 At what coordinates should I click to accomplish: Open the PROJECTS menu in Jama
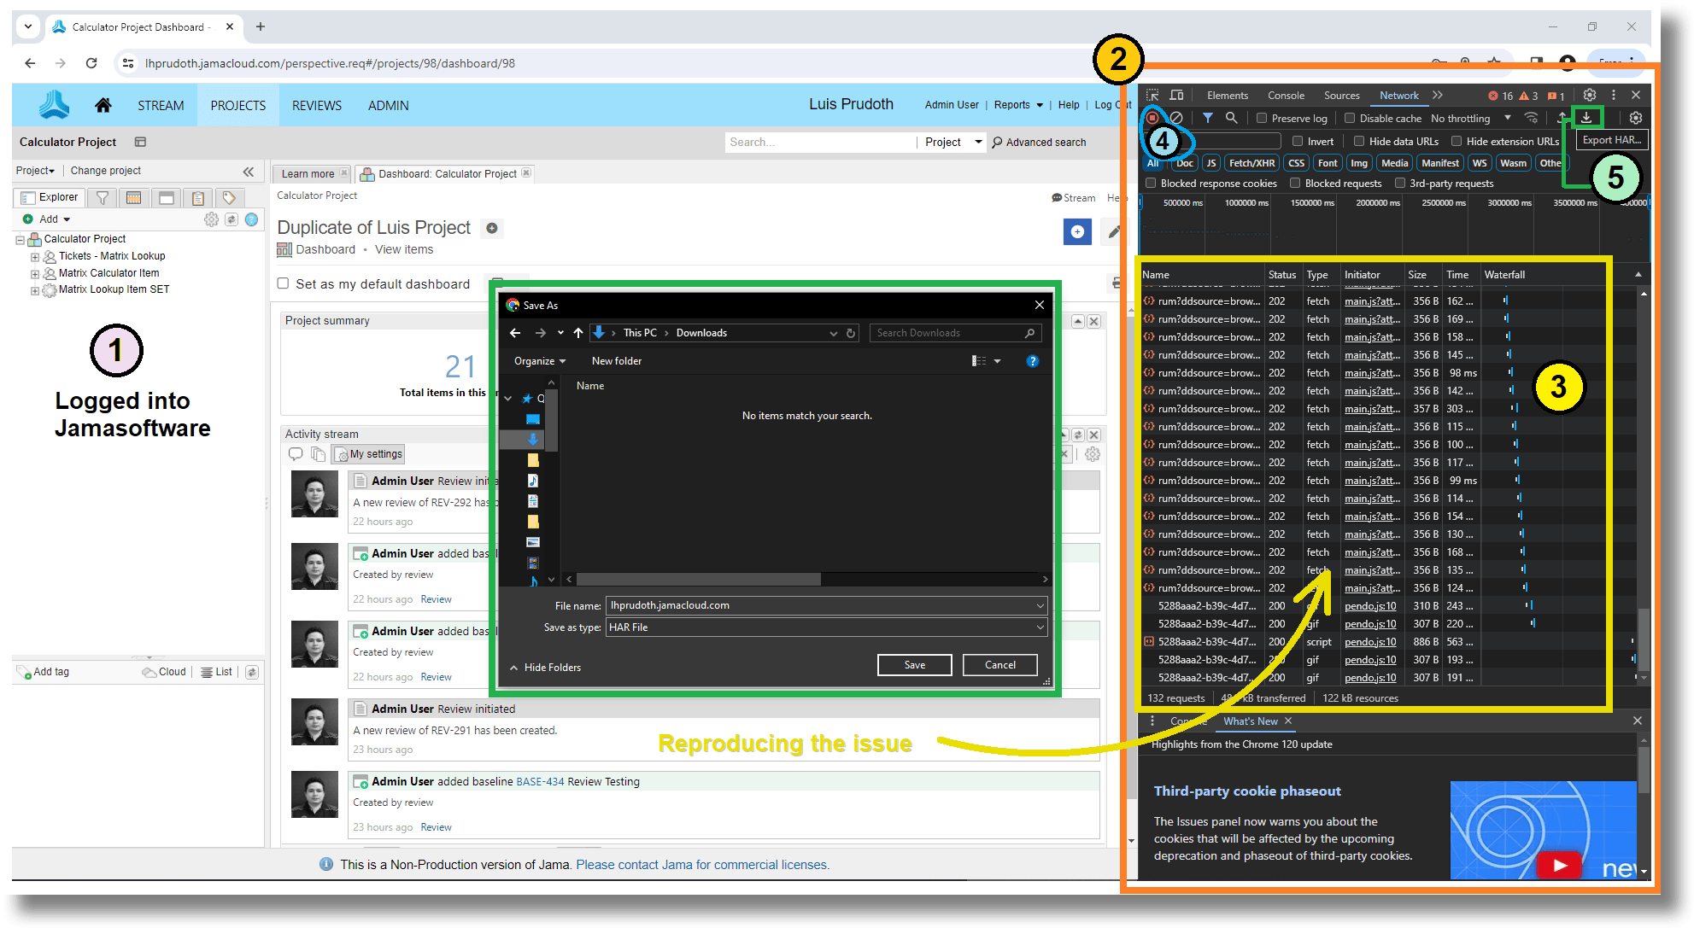coord(237,105)
